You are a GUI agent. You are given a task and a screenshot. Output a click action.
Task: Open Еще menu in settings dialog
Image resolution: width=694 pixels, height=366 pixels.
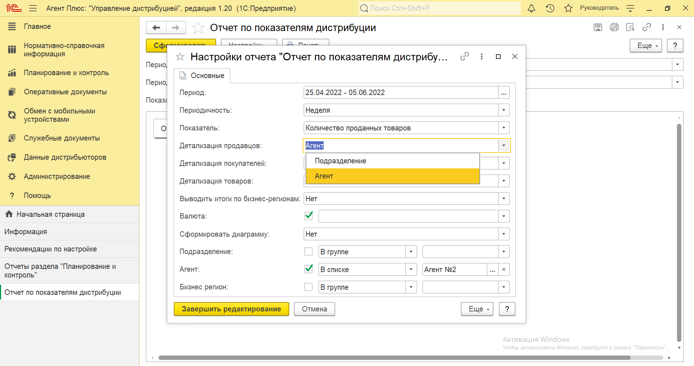[477, 309]
